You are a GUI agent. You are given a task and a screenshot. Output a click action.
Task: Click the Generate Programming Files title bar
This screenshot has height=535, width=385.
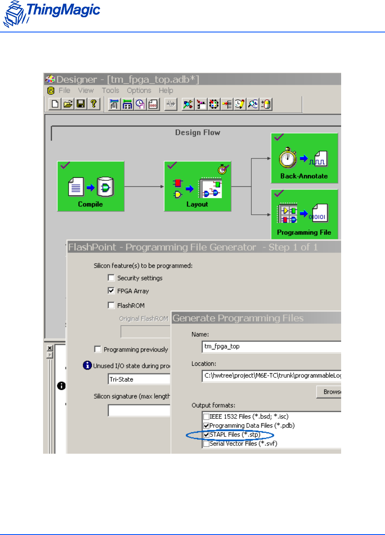[x=256, y=318]
